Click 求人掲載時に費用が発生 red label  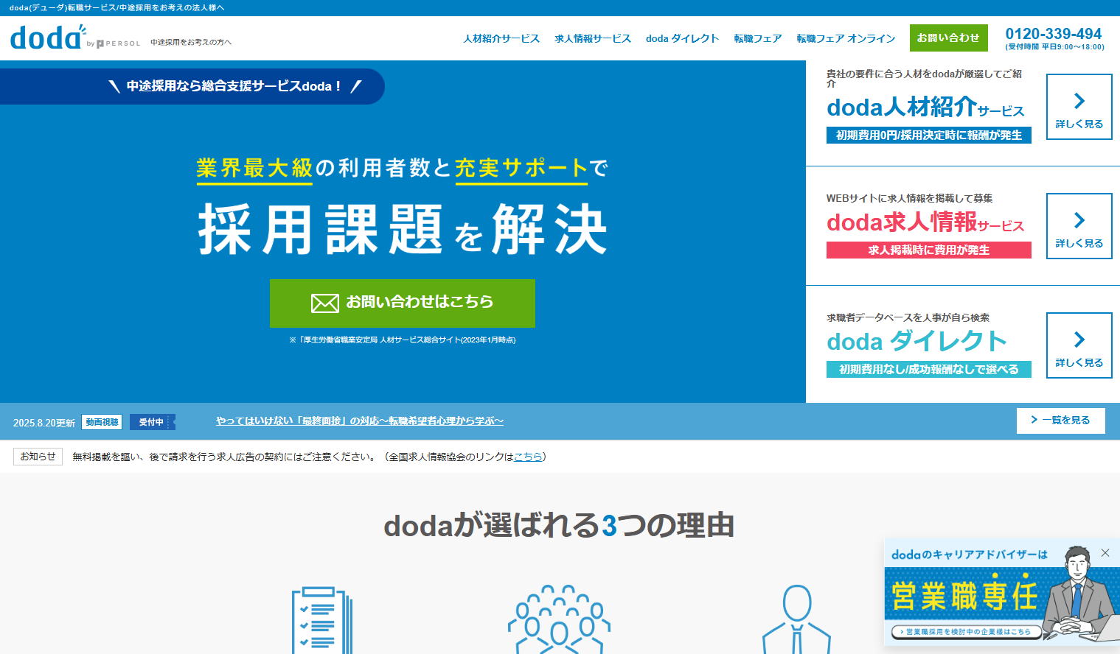pyautogui.click(x=929, y=250)
